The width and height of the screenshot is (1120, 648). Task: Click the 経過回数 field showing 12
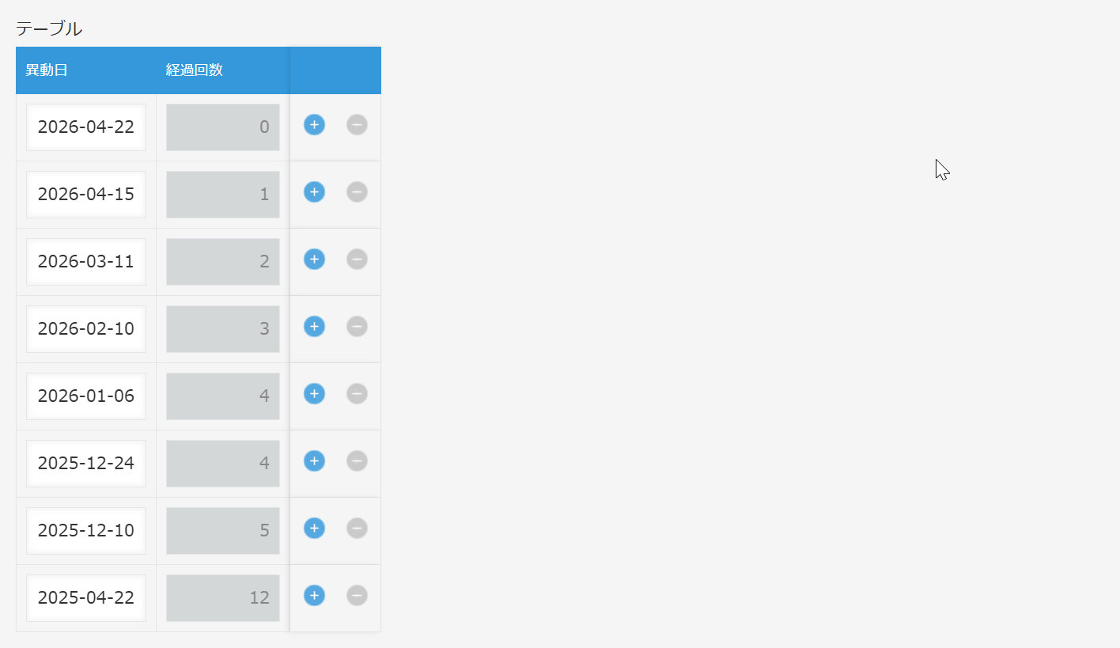tap(222, 598)
